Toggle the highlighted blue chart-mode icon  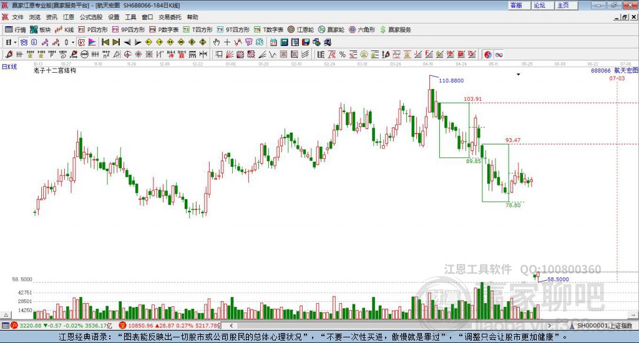pos(24,42)
